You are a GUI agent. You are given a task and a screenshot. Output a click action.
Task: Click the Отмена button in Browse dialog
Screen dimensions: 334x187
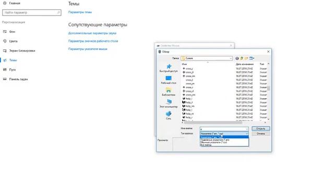pos(261,134)
